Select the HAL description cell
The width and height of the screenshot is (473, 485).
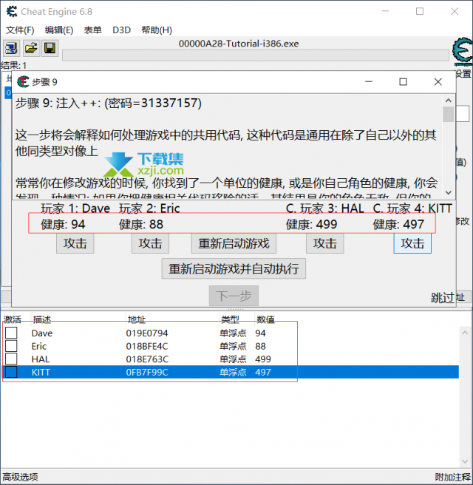pos(41,359)
